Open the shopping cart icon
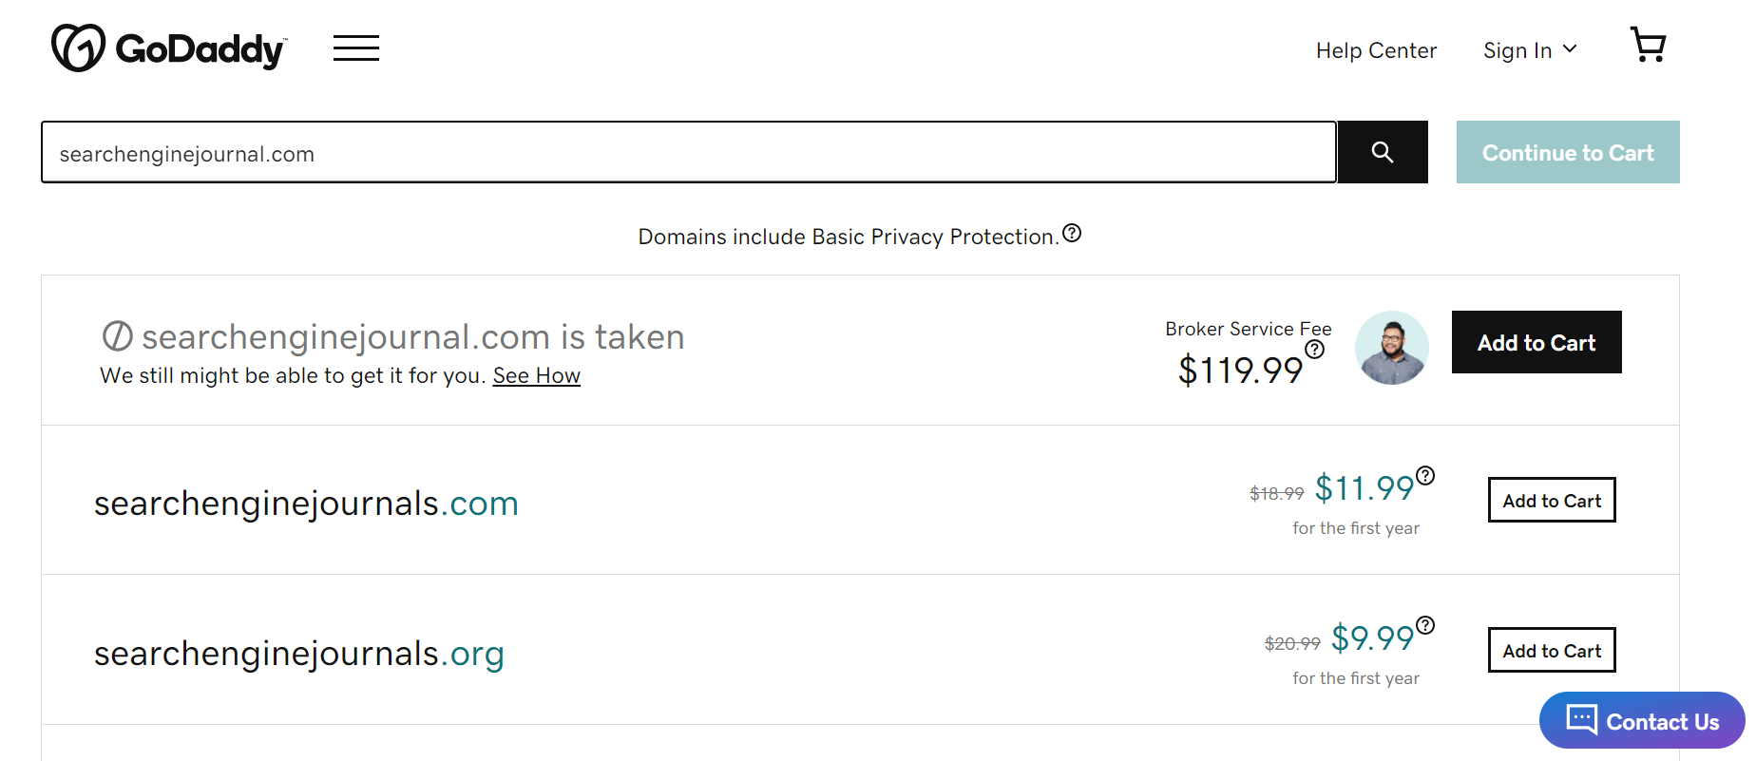Screen dimensions: 1756x761 coord(1648,45)
